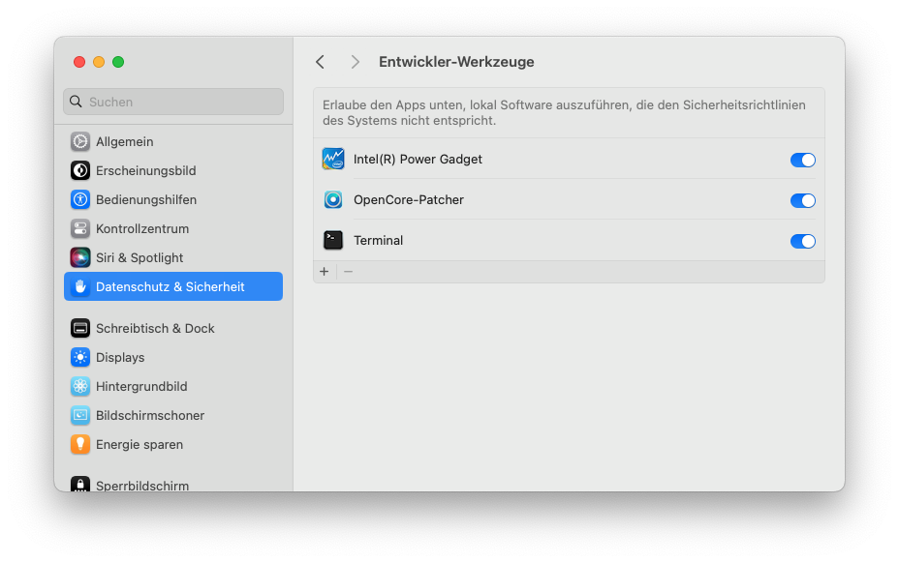Open Siri & Spotlight icon

tap(80, 258)
